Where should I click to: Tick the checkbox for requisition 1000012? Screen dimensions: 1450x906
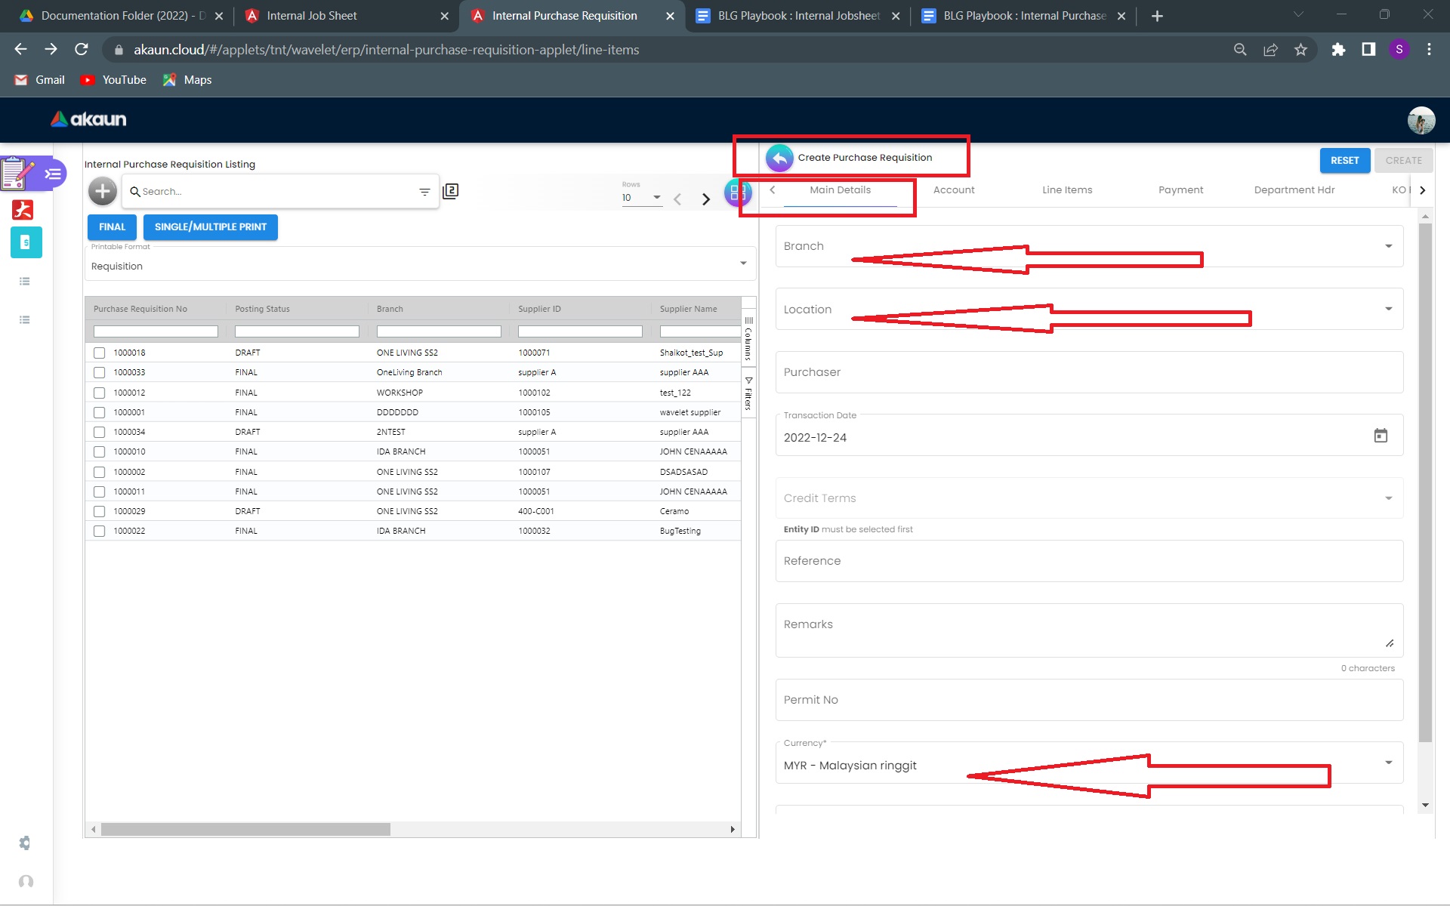coord(99,393)
